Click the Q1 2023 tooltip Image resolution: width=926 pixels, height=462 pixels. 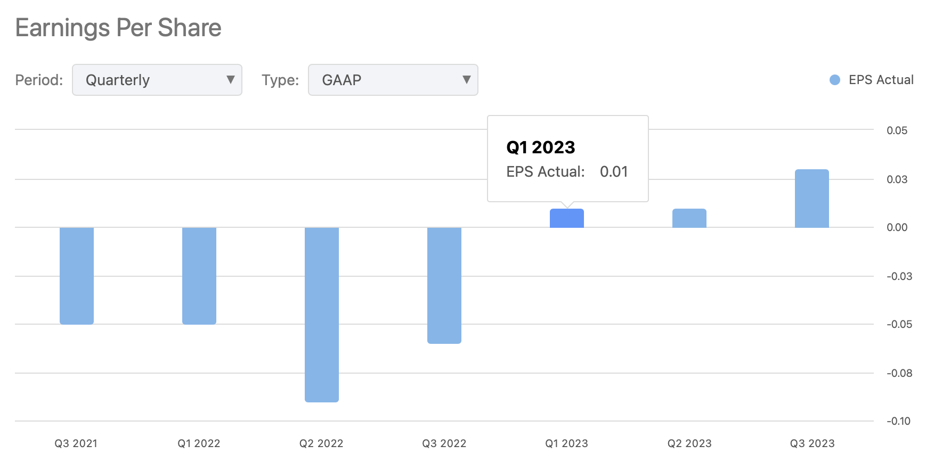pos(567,157)
